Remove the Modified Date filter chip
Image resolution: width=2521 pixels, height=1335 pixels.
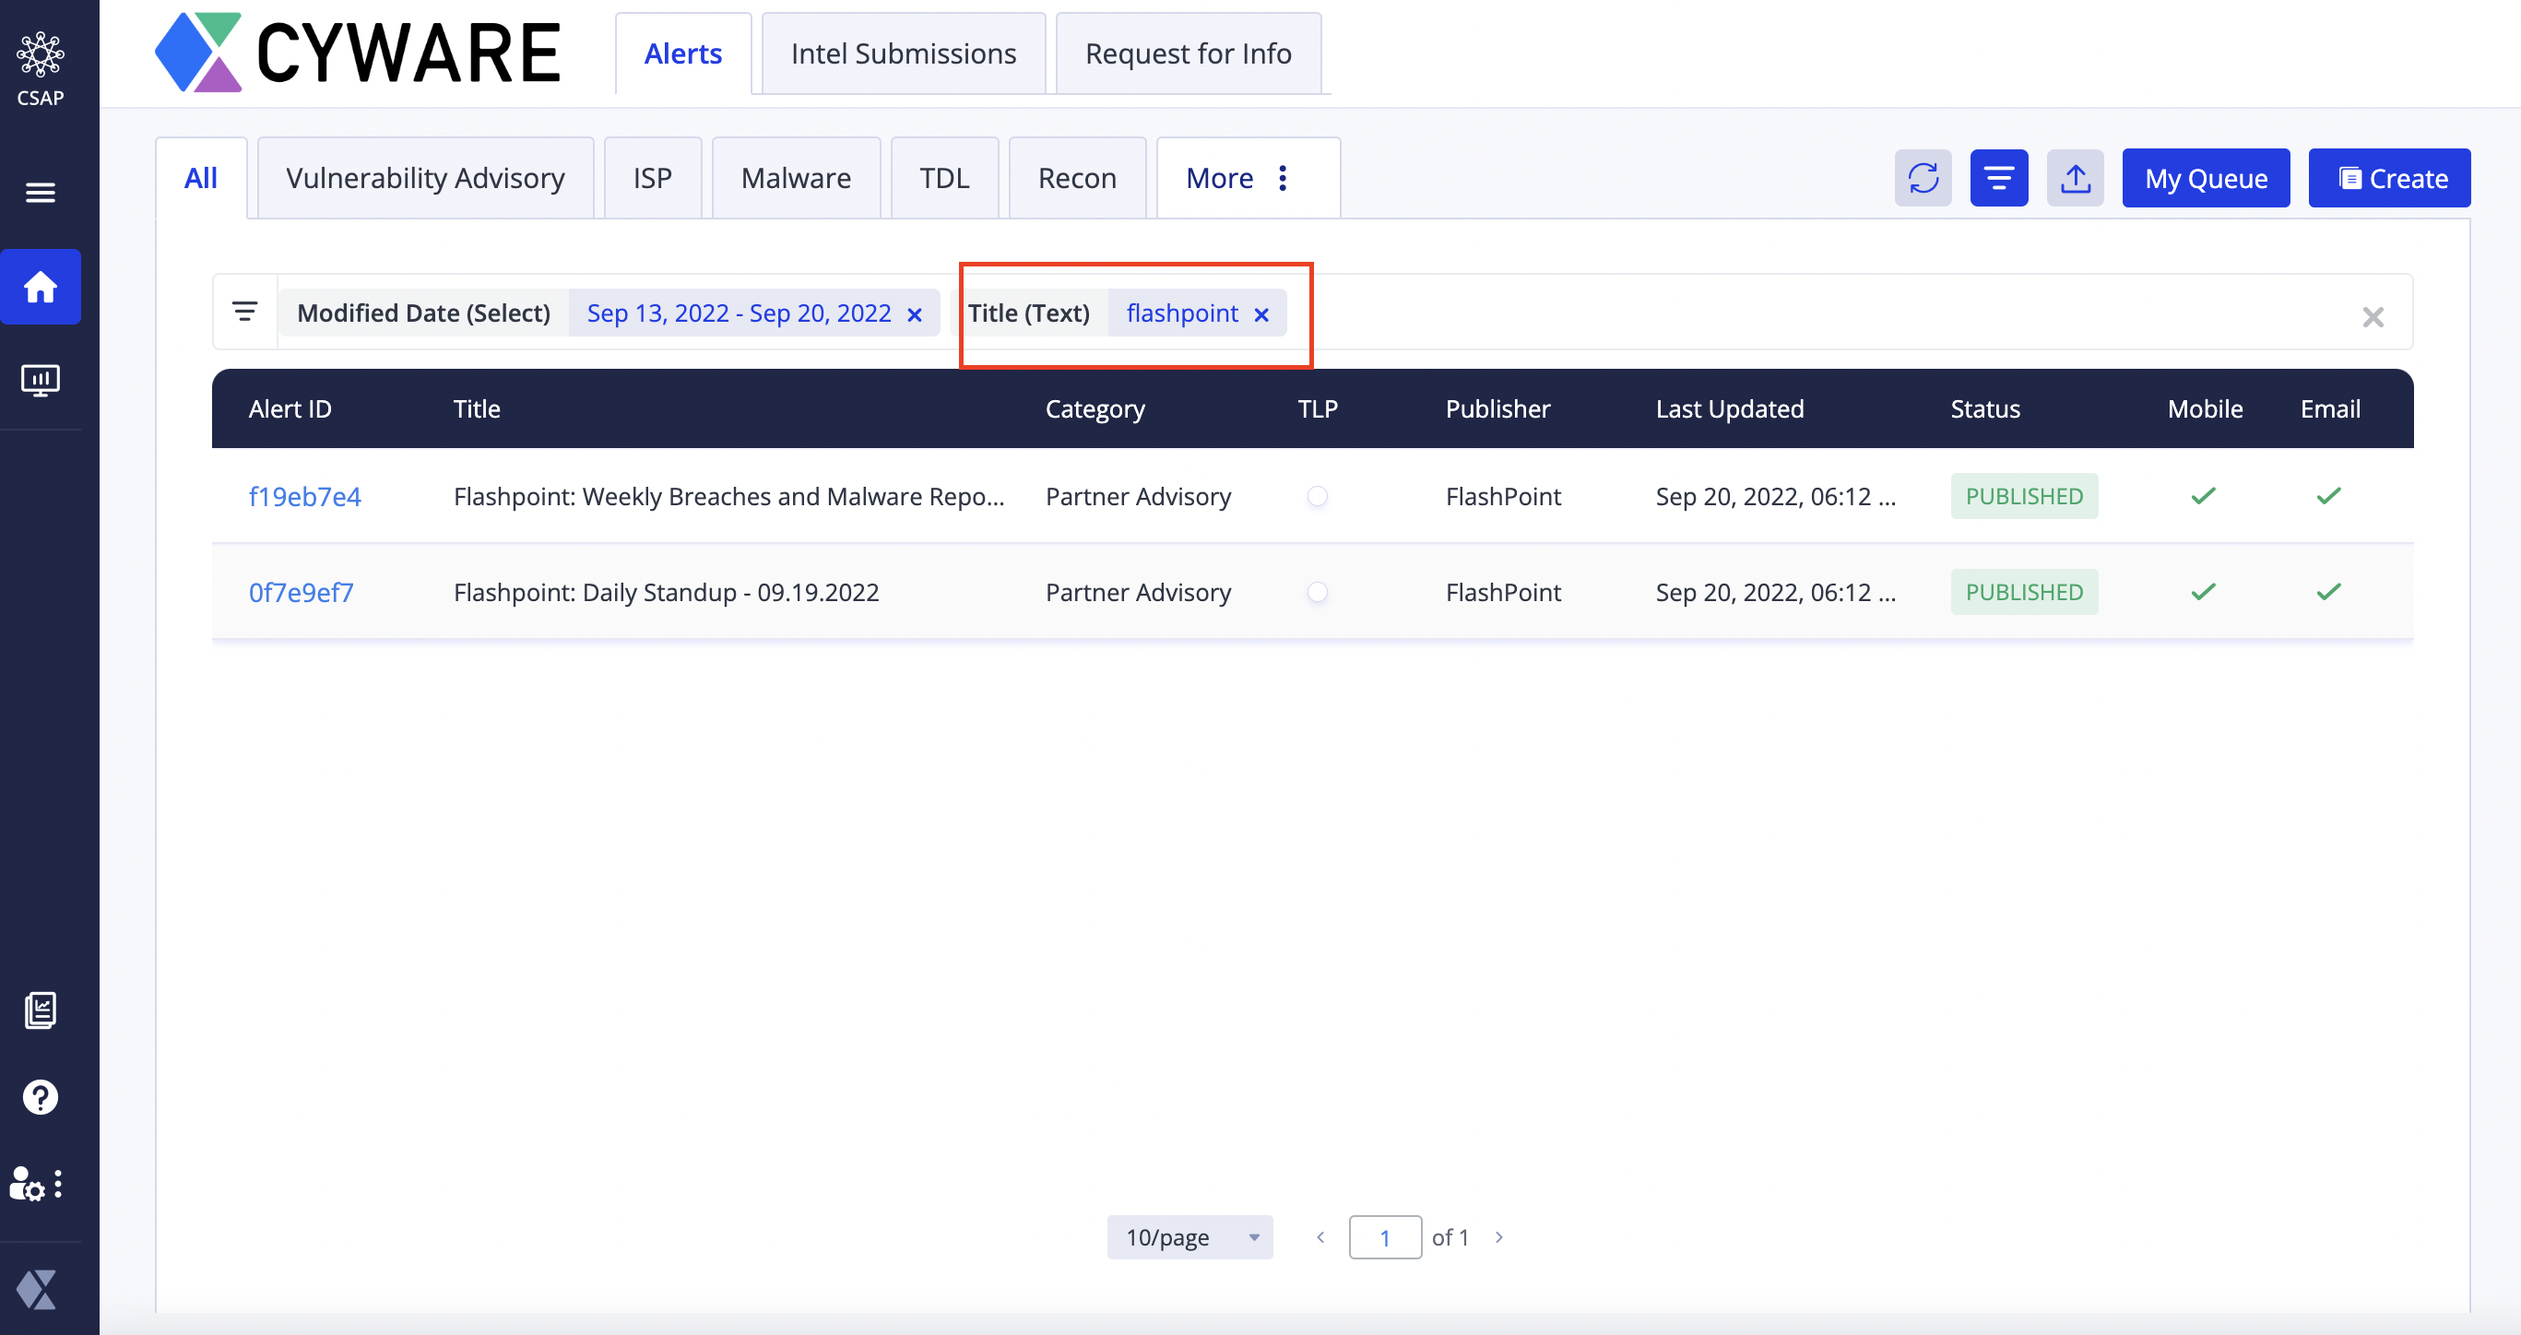(914, 314)
